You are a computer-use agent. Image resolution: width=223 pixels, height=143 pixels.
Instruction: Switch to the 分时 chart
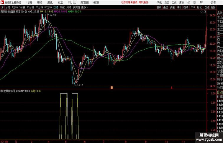[8, 7]
